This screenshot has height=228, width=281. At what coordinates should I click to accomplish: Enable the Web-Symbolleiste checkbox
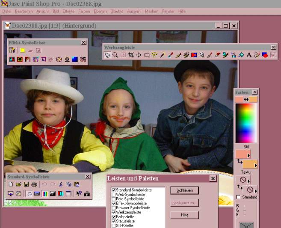114,194
